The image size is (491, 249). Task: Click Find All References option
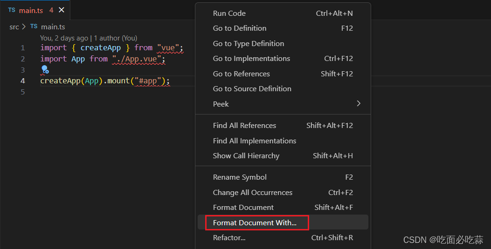244,126
